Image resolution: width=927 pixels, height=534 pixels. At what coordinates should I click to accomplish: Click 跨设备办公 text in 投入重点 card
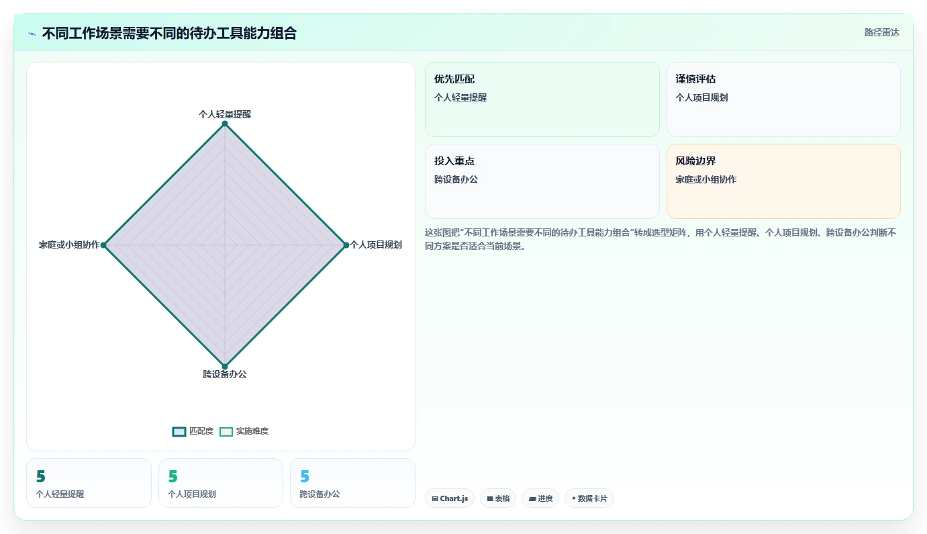tap(456, 179)
